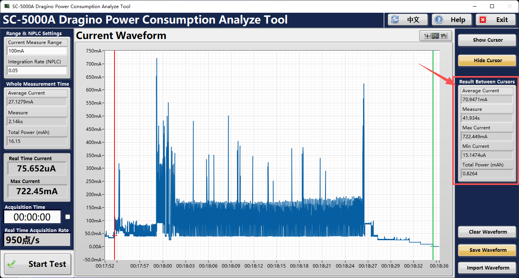Click the red cursor line on waveform
This screenshot has width=519, height=278.
(115, 154)
